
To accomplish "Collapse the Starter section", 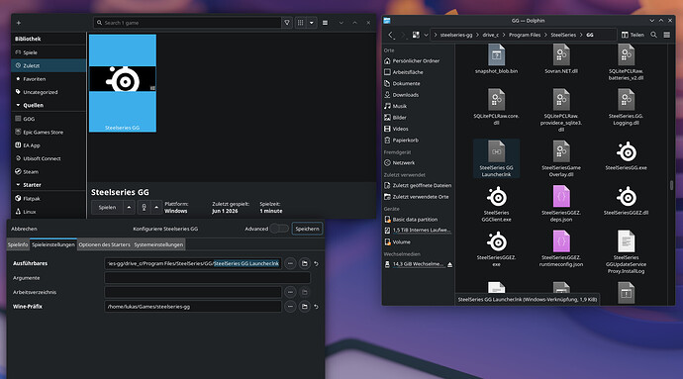I will [18, 185].
